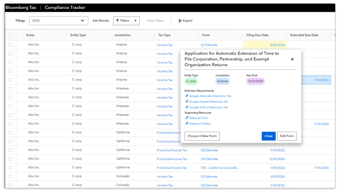This screenshot has width=342, height=192.
Task: Click the Choose A New Form button
Action: pos(202,136)
